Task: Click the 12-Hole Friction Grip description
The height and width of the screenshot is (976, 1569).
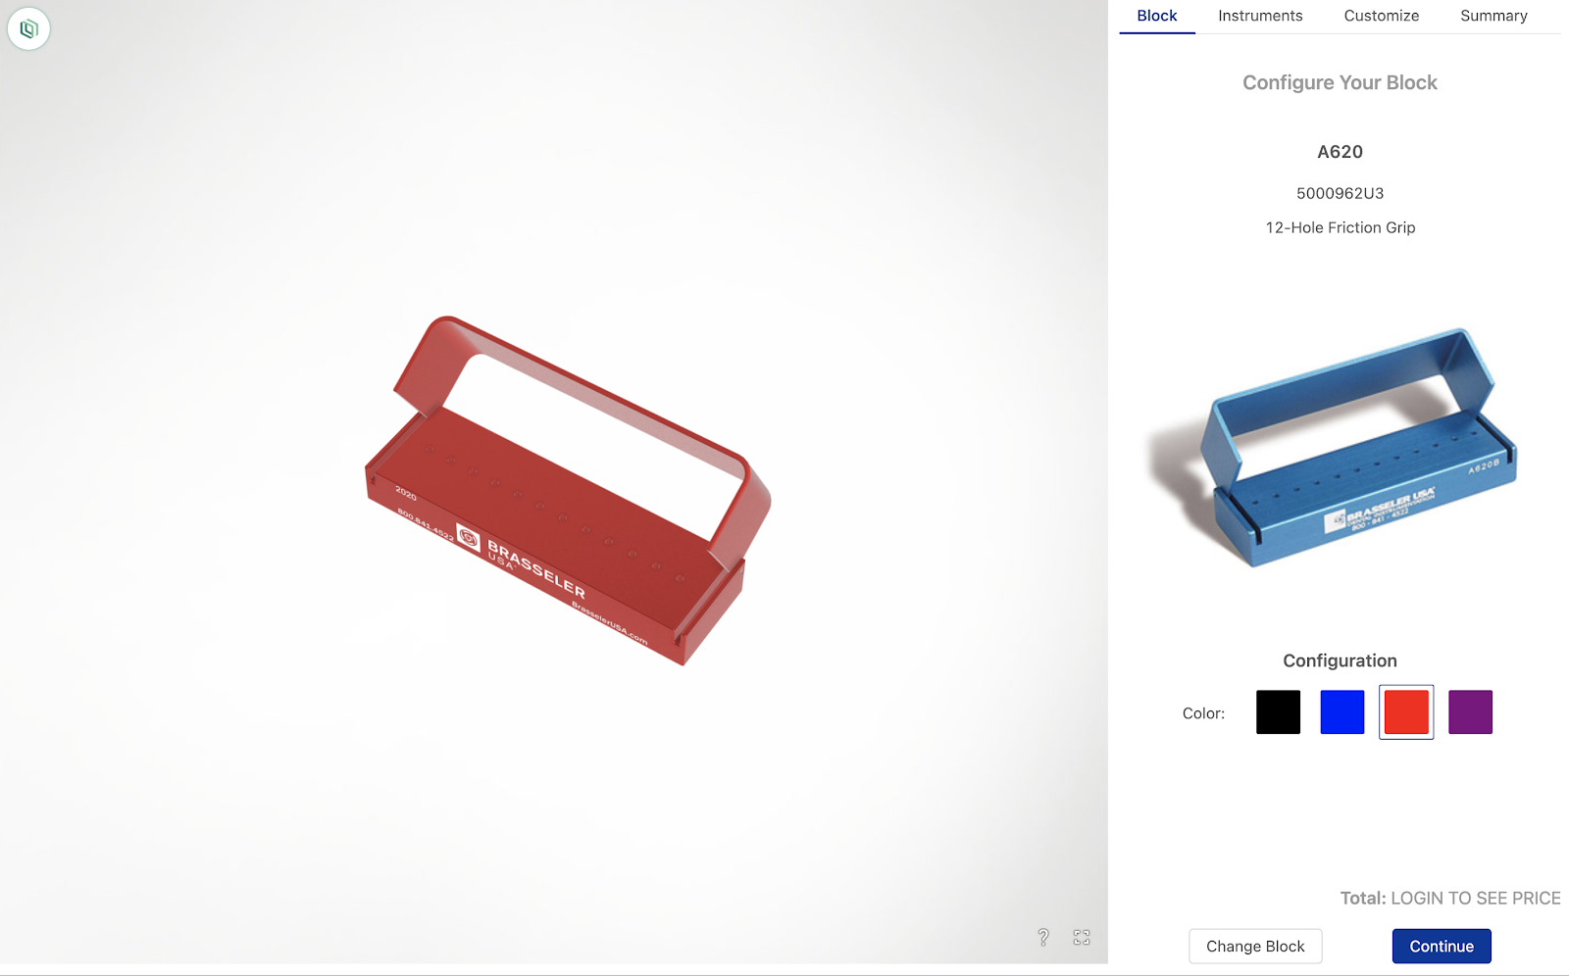Action: 1340,227
